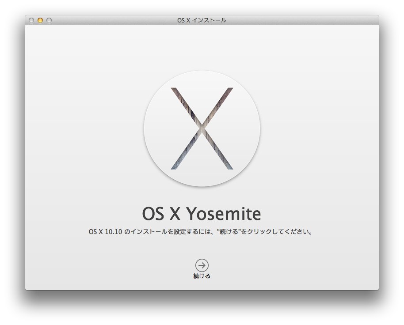Click the OS X 10.10 install instruction text
The image size is (404, 325).
tap(201, 231)
